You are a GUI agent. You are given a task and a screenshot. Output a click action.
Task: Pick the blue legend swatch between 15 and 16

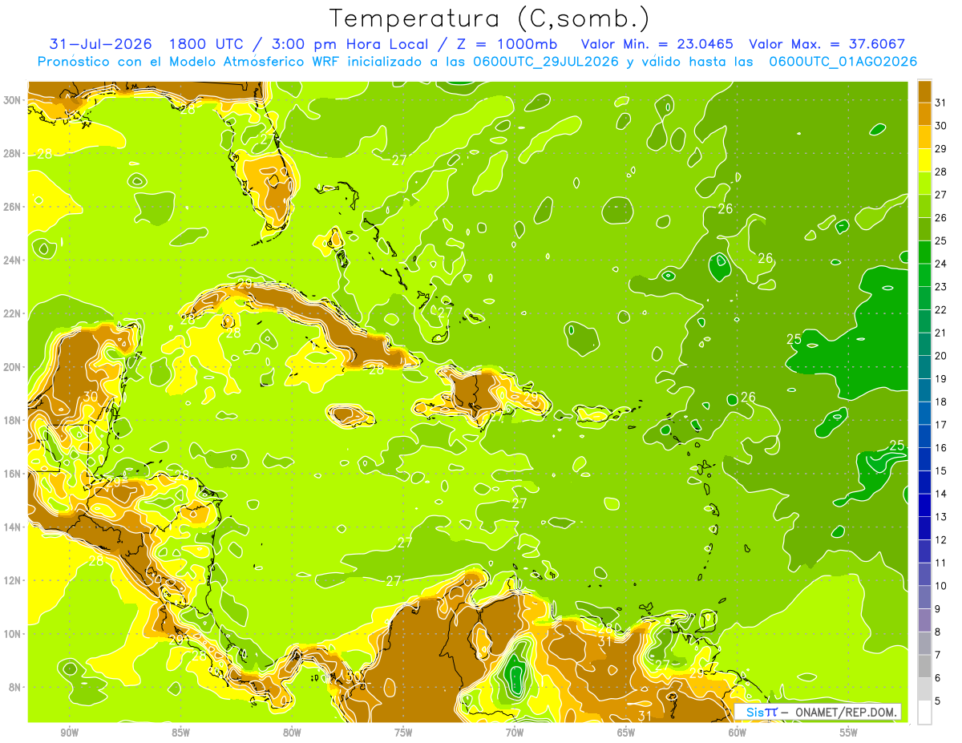924,459
